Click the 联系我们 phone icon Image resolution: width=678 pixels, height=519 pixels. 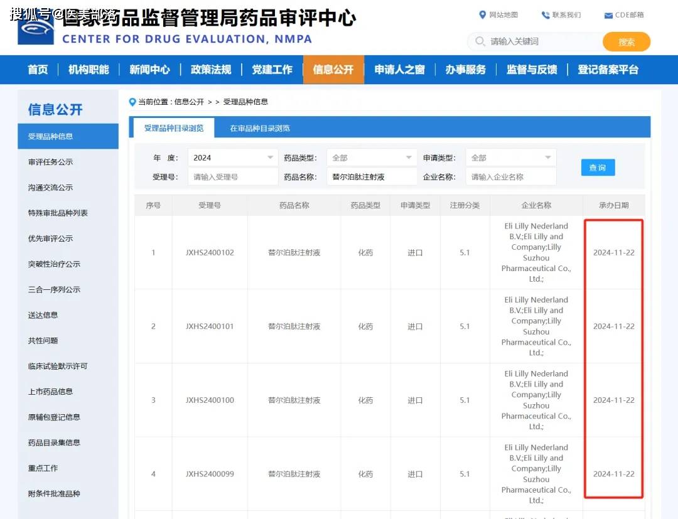coord(546,15)
